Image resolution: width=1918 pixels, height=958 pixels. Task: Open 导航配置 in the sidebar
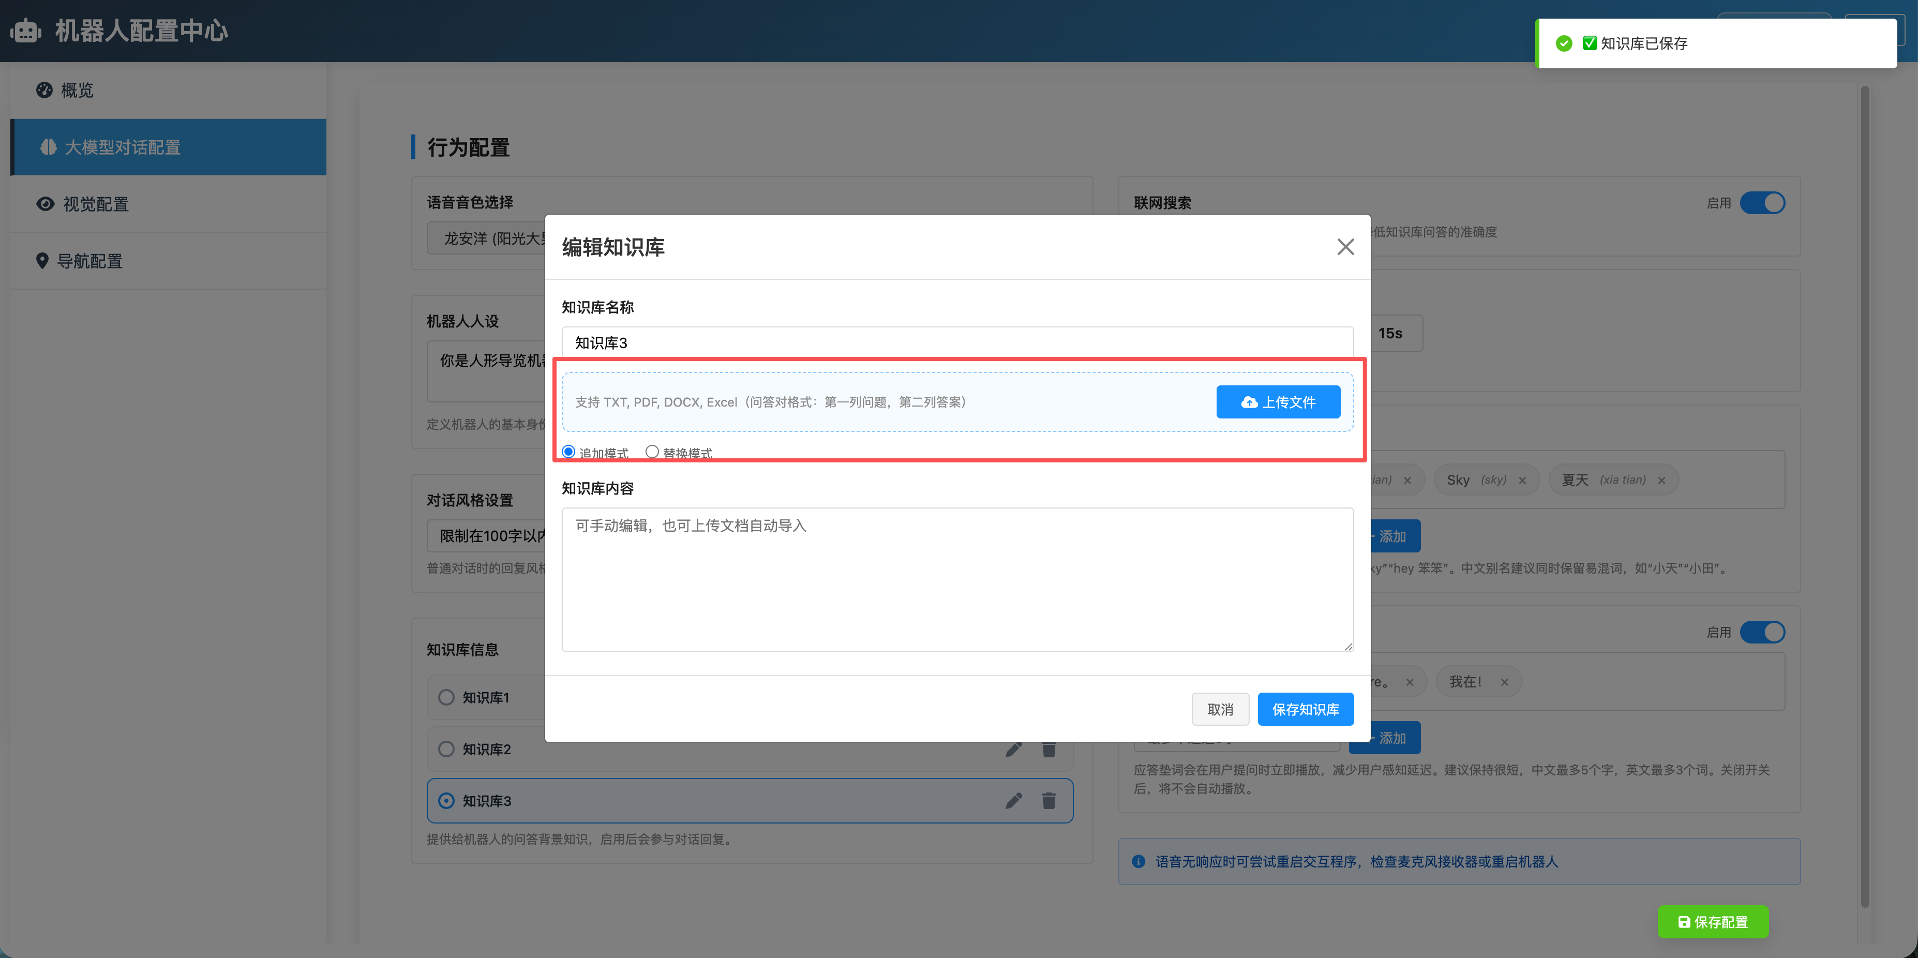[x=168, y=261]
